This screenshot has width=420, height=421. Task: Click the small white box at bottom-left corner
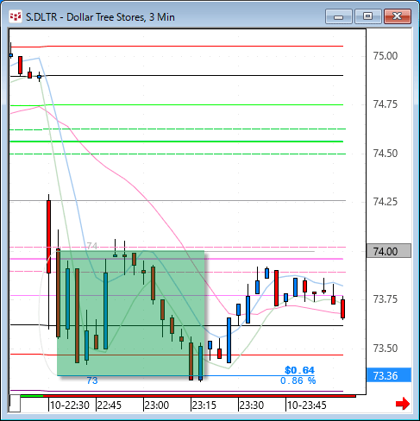[15, 404]
